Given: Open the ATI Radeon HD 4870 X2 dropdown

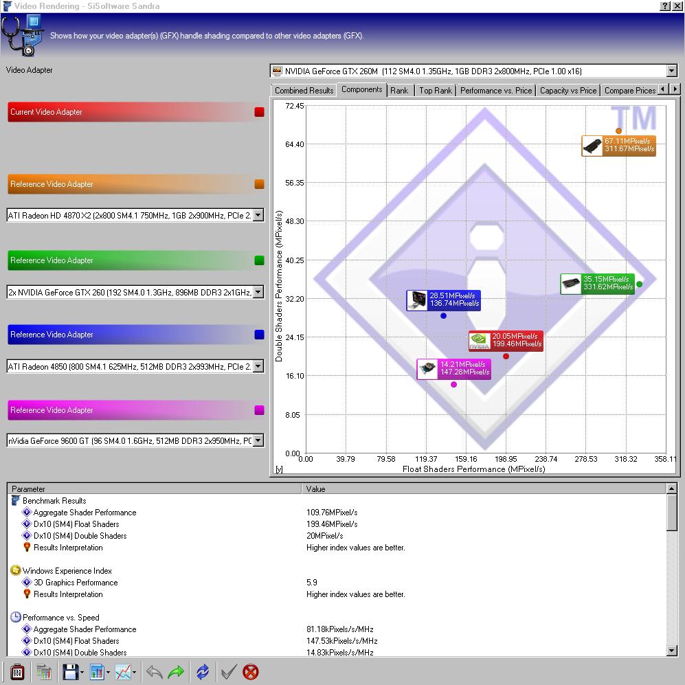Looking at the screenshot, I should (x=258, y=215).
